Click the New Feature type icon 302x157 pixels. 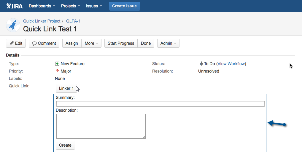[x=57, y=64]
